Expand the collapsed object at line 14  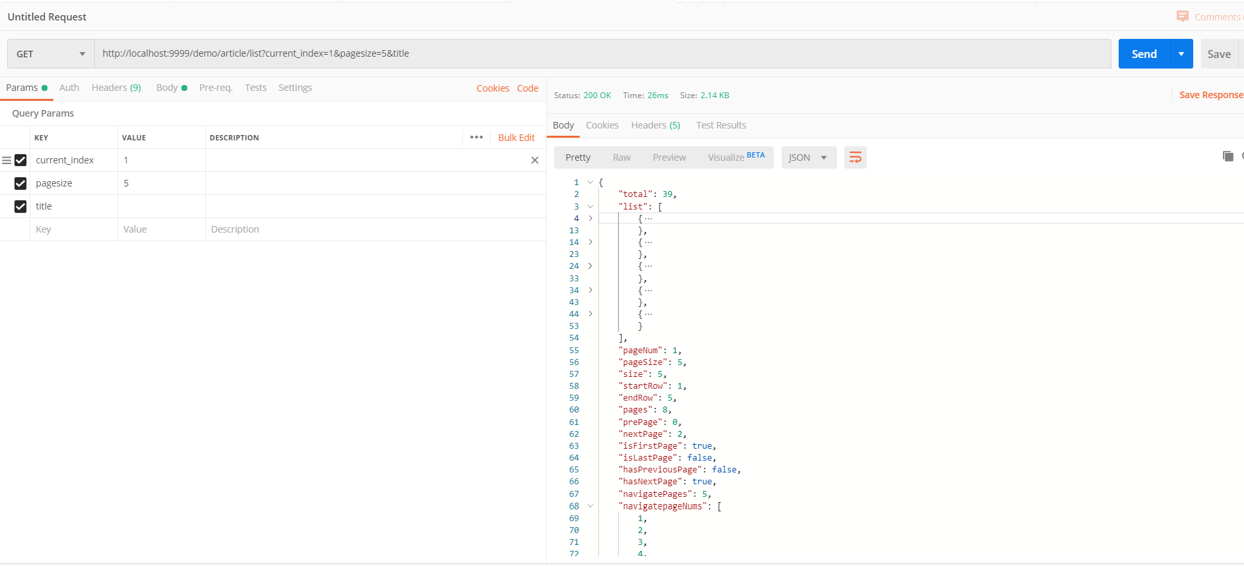[590, 242]
